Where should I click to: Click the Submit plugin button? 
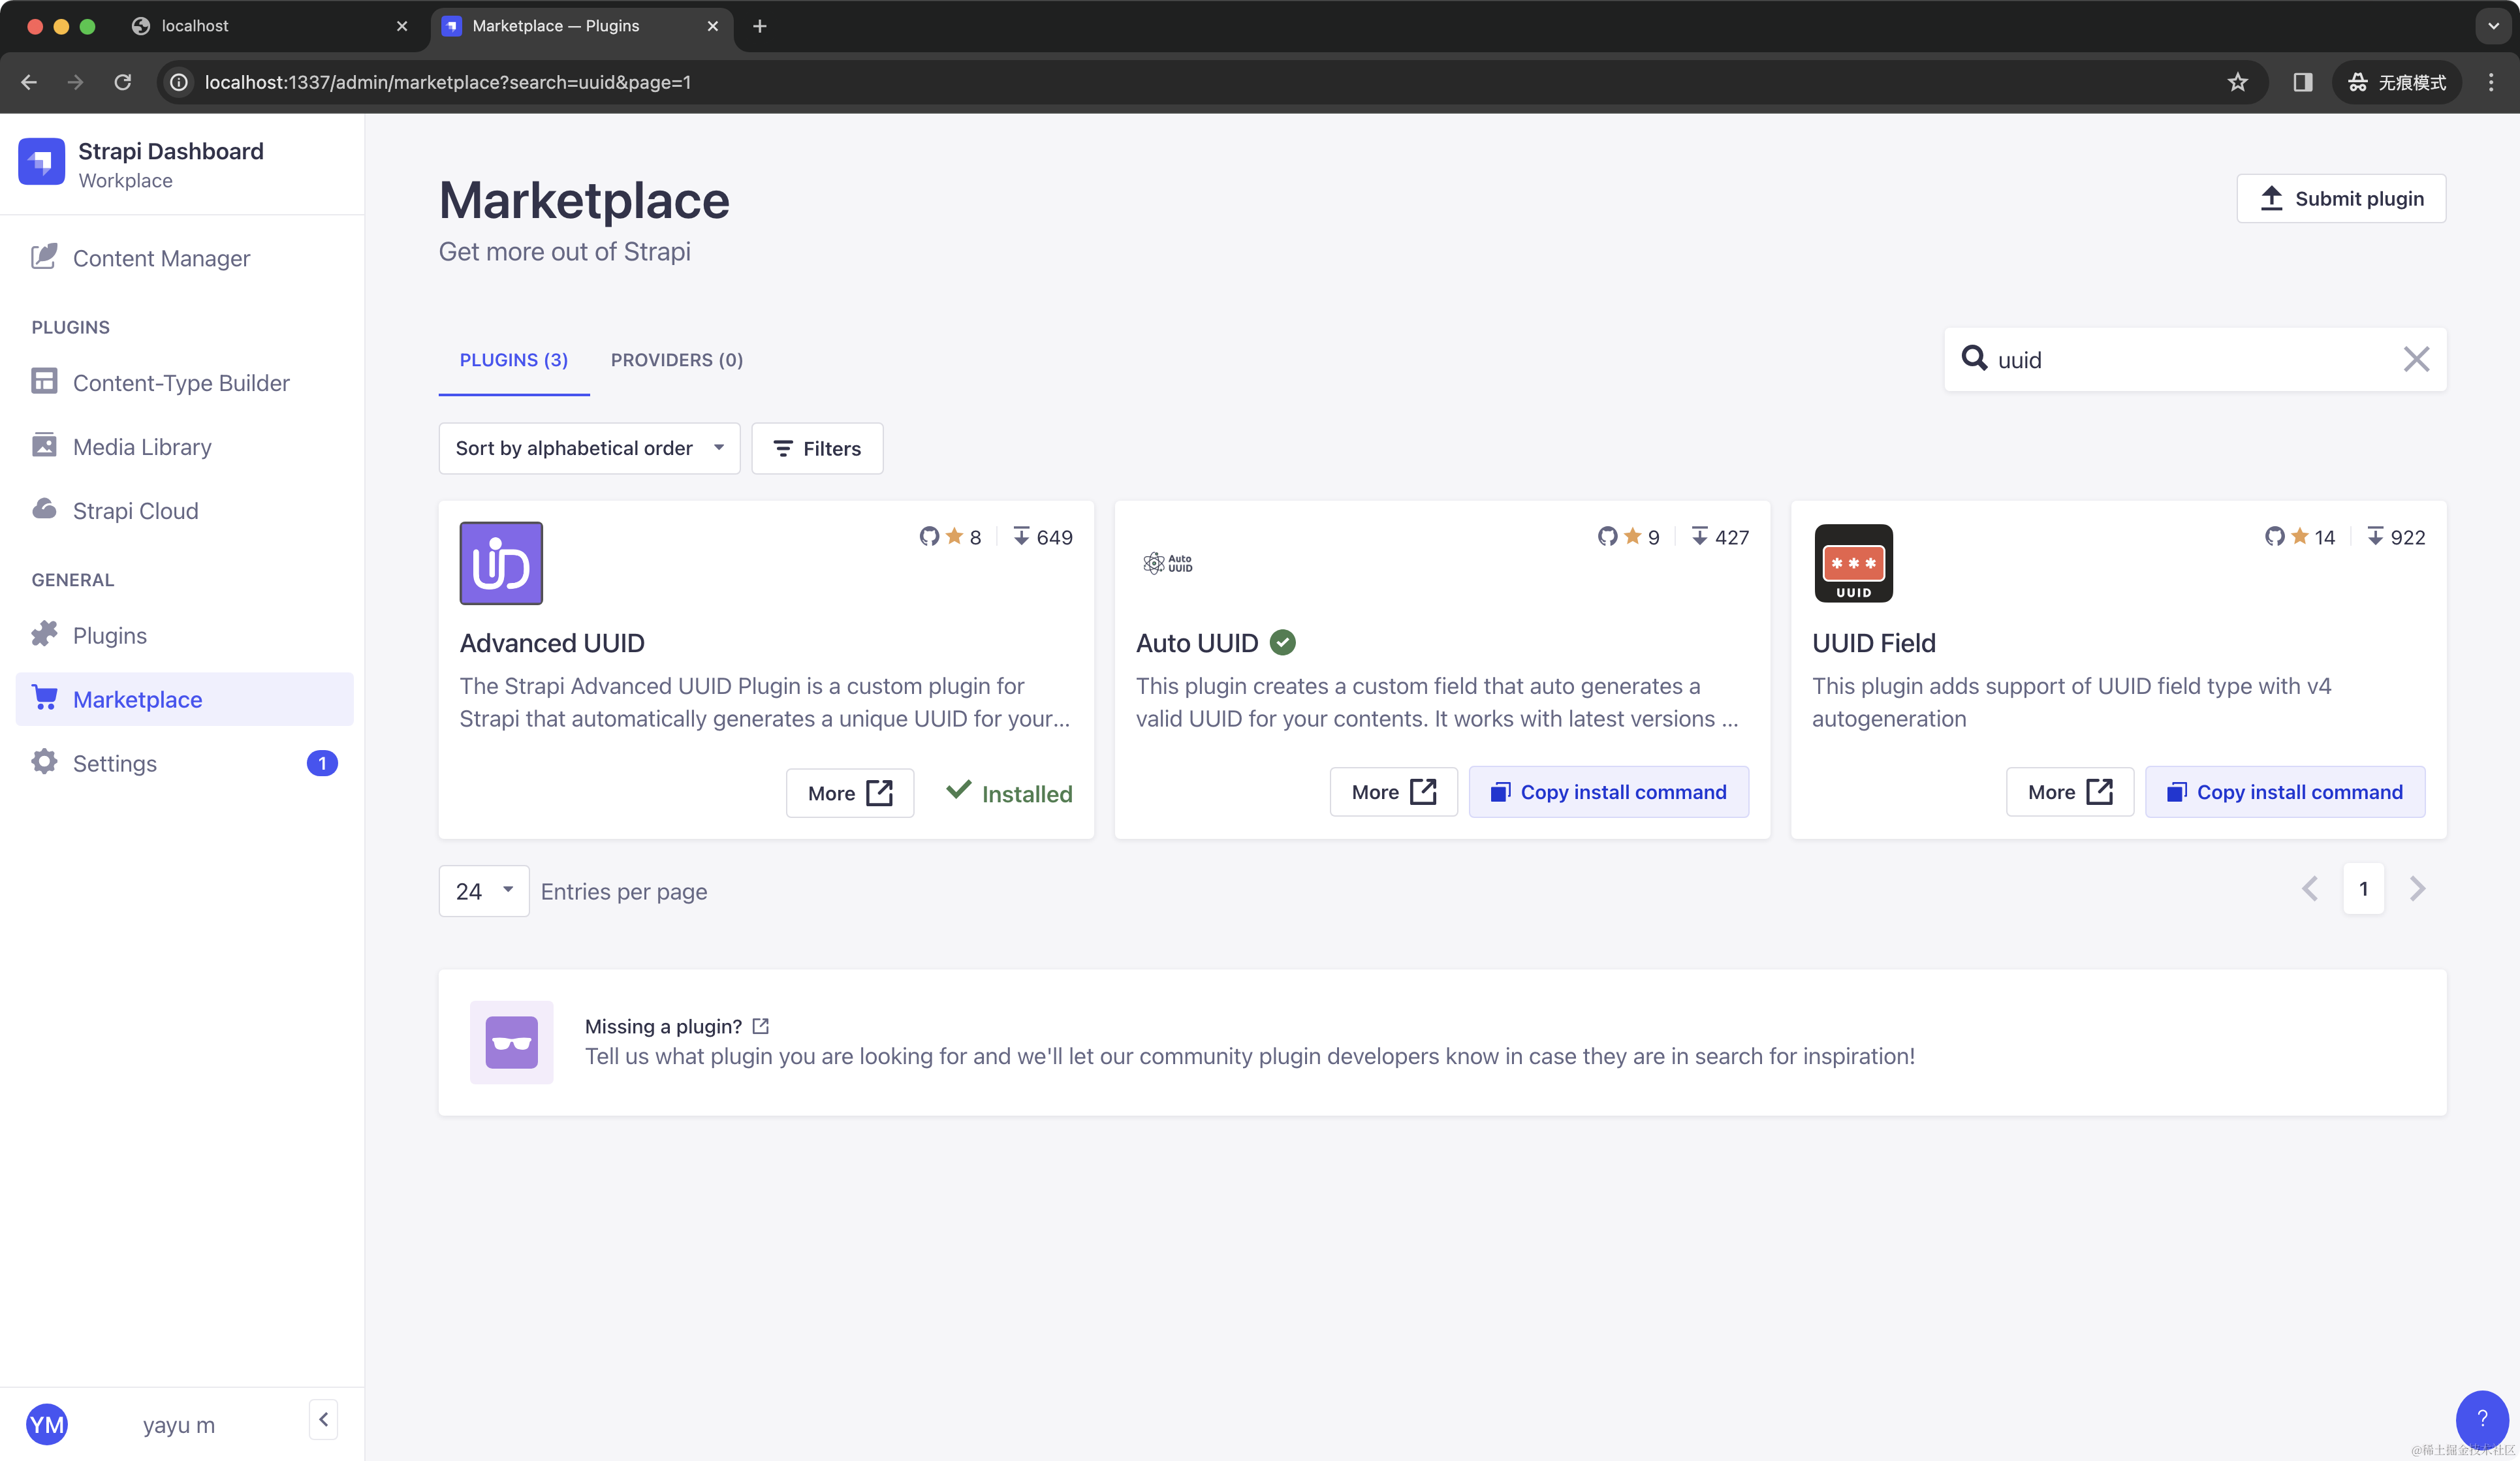click(x=2340, y=198)
